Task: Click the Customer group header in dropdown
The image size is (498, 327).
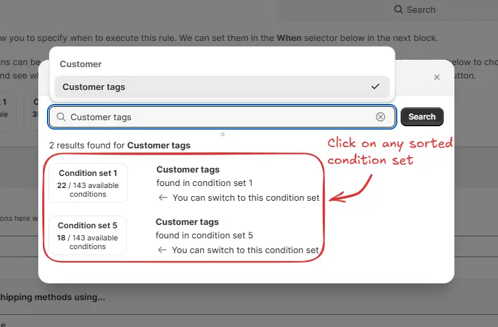Action: [81, 64]
